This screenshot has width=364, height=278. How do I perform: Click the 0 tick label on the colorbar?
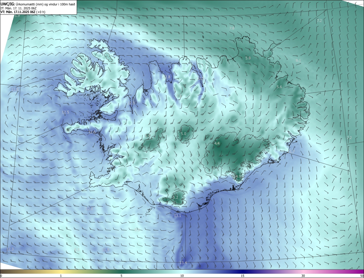(1, 276)
